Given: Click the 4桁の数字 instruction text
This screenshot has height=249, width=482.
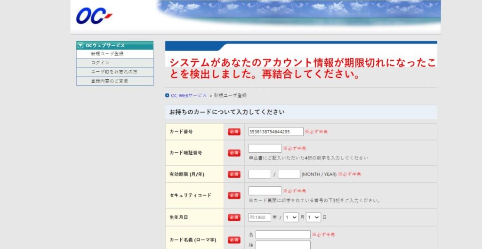Looking at the screenshot, I should tap(308, 158).
